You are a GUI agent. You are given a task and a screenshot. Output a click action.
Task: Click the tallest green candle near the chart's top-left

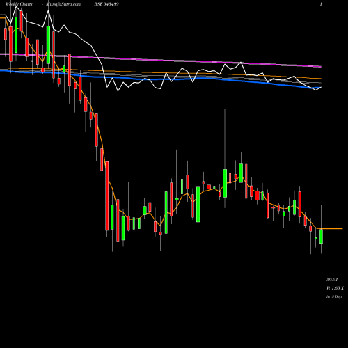[x=48, y=45]
